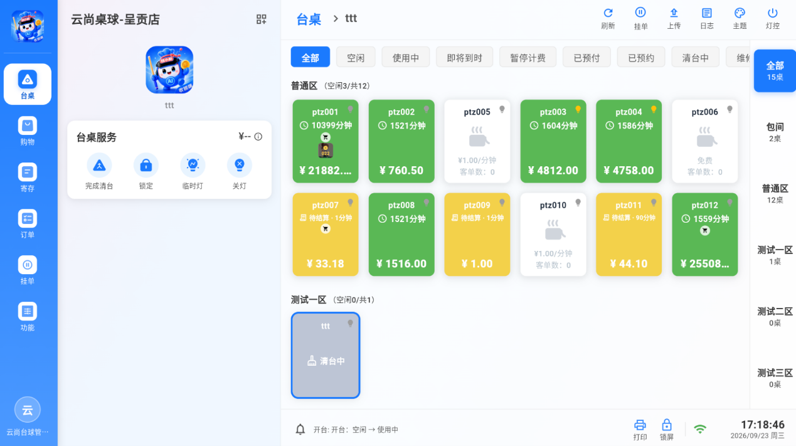
Task: Open the 寄存 storage section
Action: click(28, 177)
